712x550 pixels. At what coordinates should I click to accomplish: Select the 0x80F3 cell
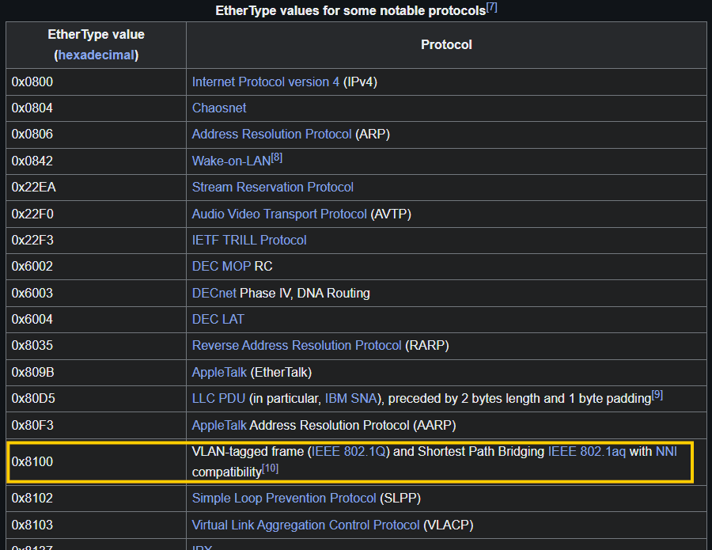pos(96,425)
